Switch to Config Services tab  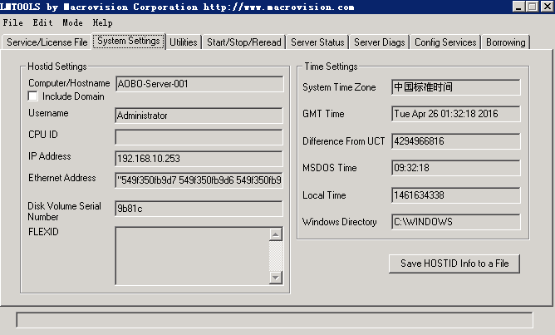(x=445, y=42)
